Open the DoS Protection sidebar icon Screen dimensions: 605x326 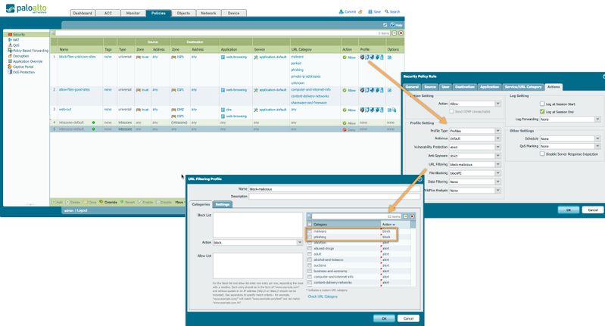10,72
